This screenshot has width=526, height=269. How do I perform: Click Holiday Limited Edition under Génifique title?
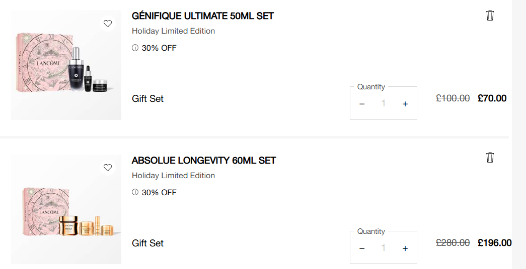tap(173, 31)
